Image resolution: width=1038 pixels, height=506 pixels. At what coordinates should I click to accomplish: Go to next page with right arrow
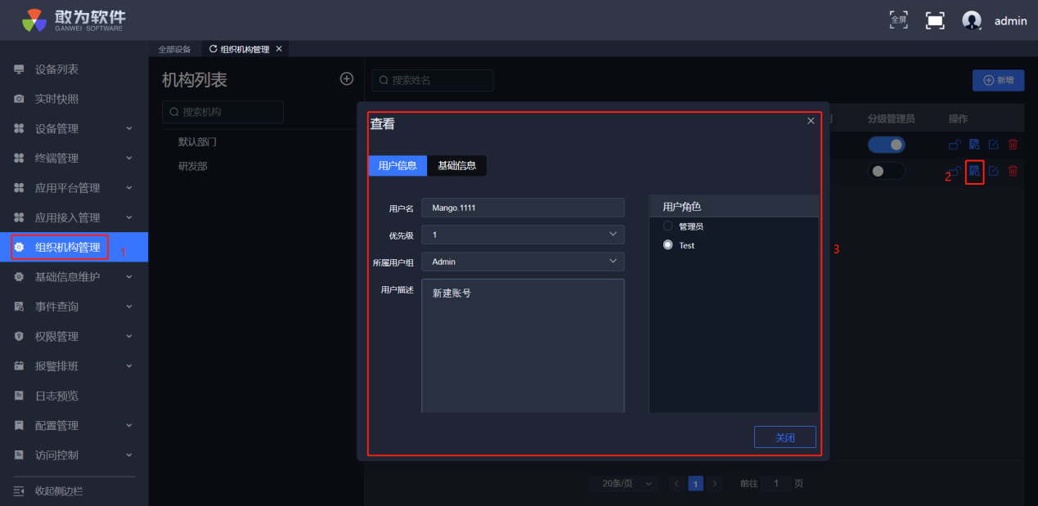click(x=715, y=483)
